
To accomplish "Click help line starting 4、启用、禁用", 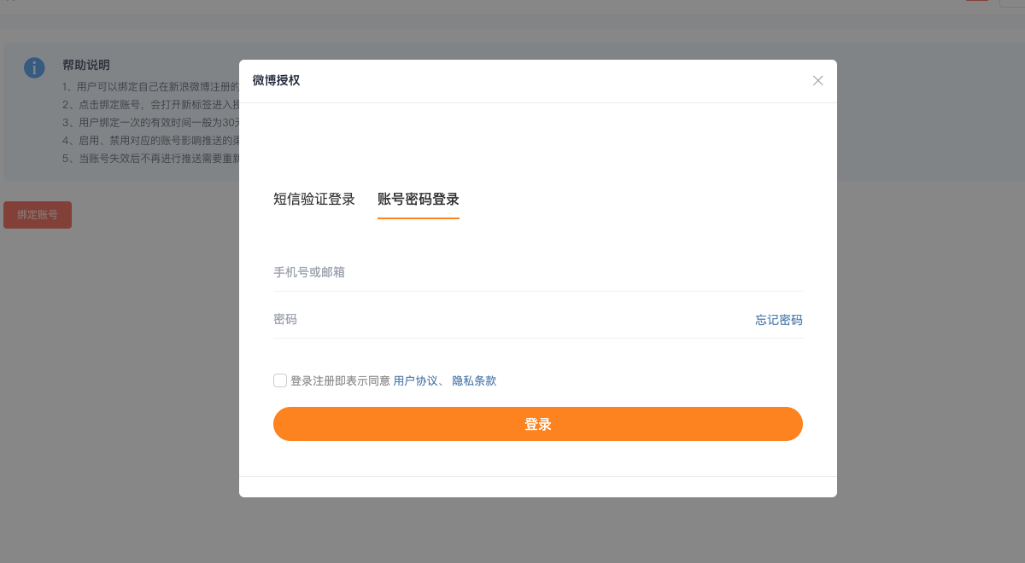I will pyautogui.click(x=150, y=141).
